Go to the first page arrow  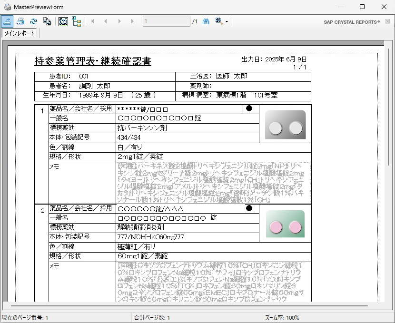[92, 21]
